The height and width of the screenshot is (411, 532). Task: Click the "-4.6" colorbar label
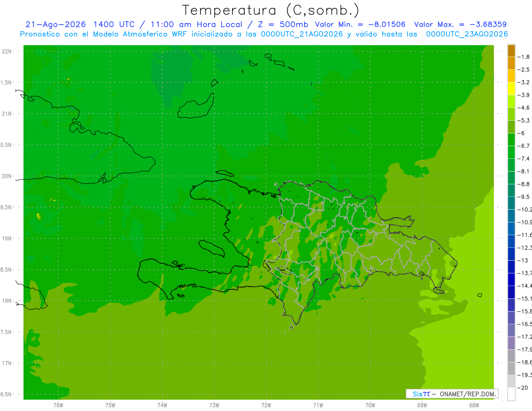(524, 108)
